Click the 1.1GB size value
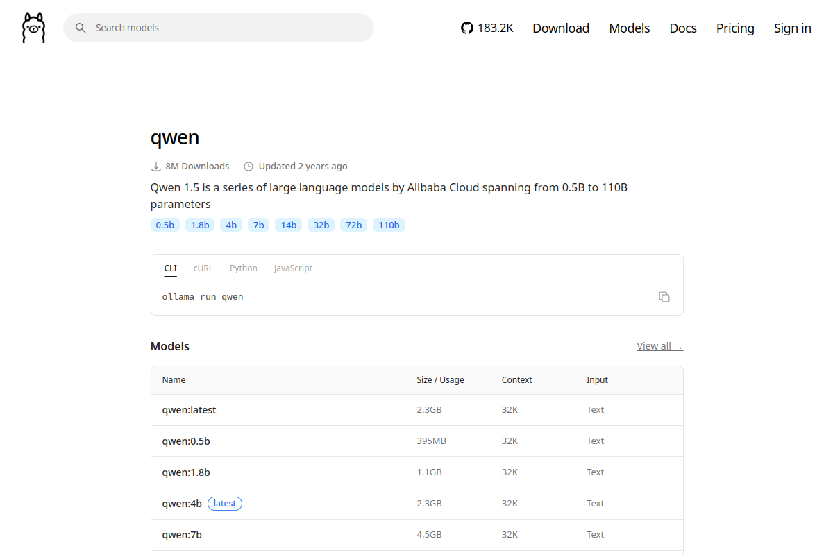 (430, 472)
